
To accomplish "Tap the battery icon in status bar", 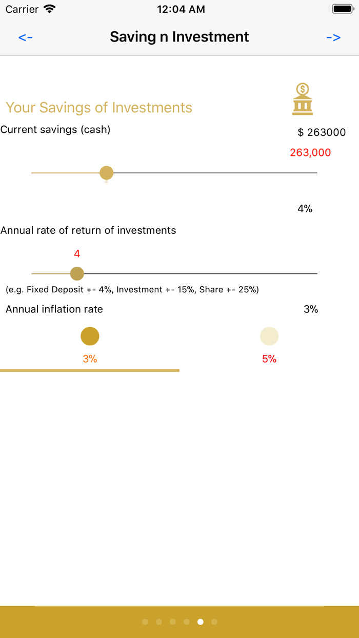I will 343,9.
